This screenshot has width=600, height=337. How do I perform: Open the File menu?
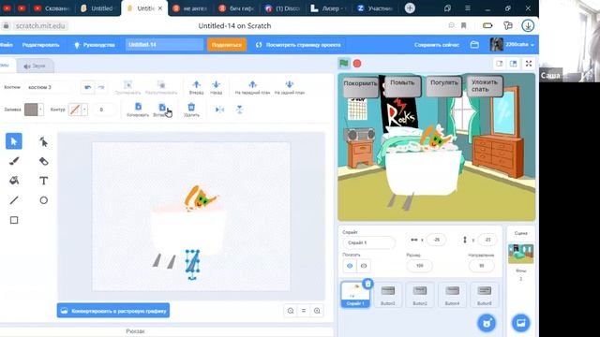click(7, 45)
